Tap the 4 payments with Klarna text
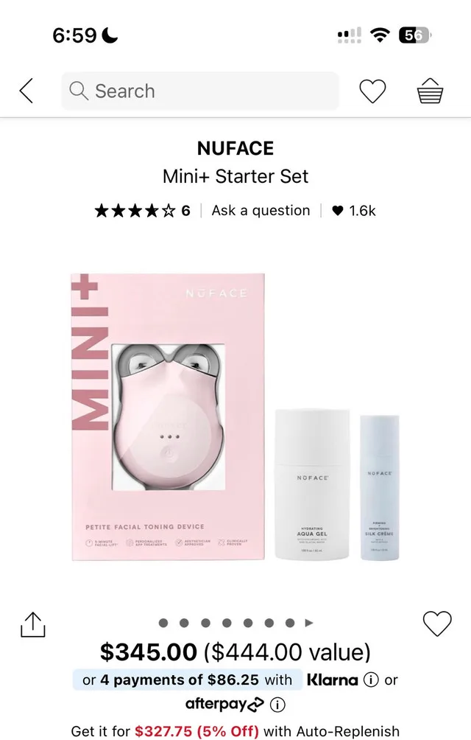The width and height of the screenshot is (471, 740). pos(188,680)
